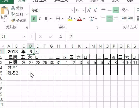Decrease indent
Image resolution: width=139 pixels, height=108 pixels.
tap(124, 19)
